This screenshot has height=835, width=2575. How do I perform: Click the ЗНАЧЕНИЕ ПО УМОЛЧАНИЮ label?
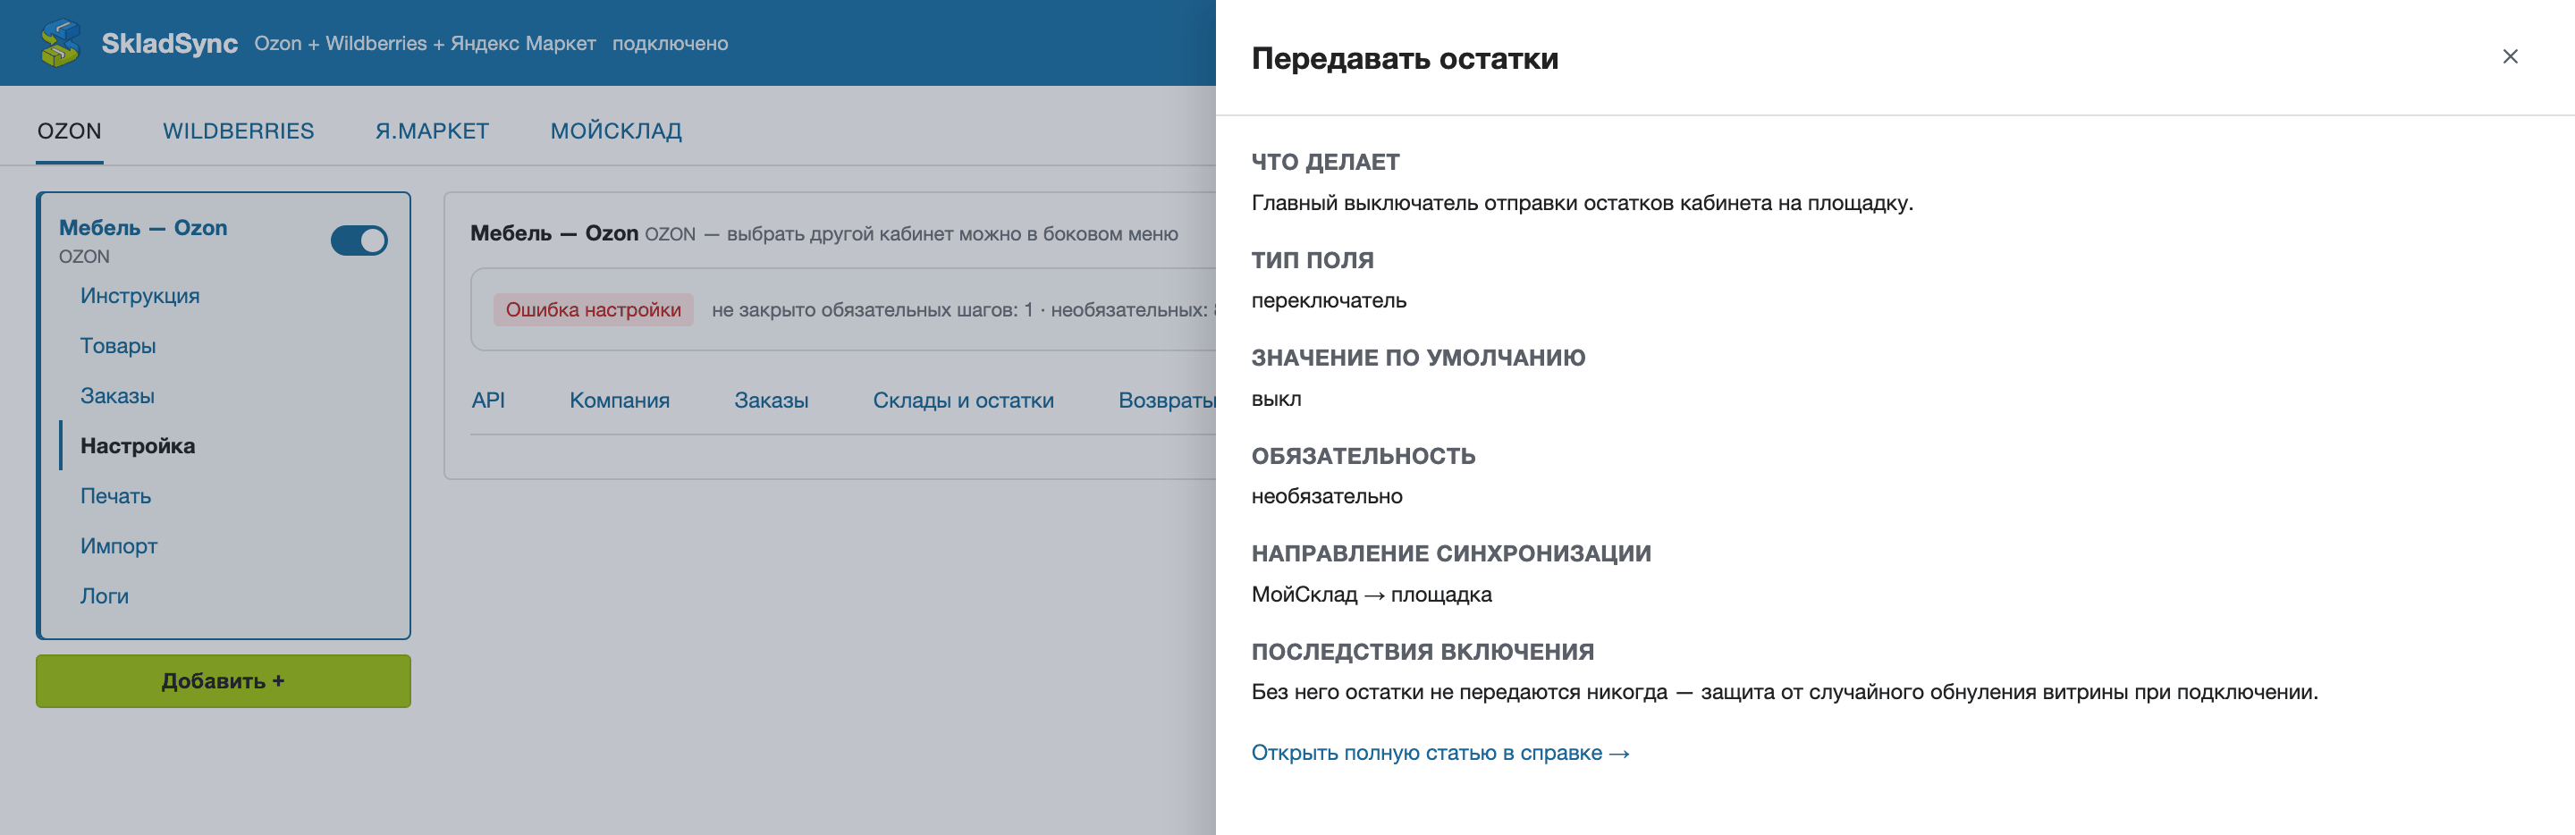click(x=1417, y=358)
